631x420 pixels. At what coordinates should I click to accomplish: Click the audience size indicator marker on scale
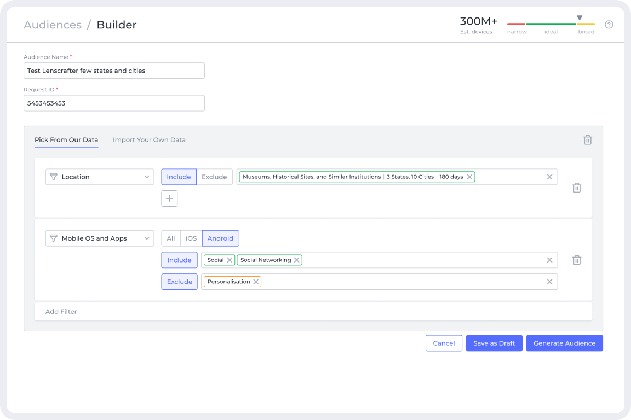point(580,18)
